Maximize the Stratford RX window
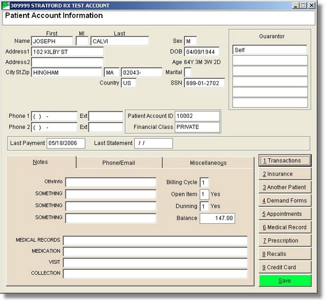This screenshot has width=326, height=302. point(303,5)
